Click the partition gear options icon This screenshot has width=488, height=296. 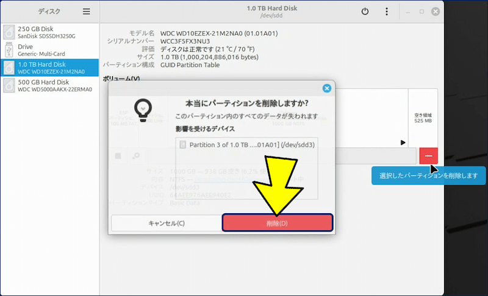pos(135,156)
